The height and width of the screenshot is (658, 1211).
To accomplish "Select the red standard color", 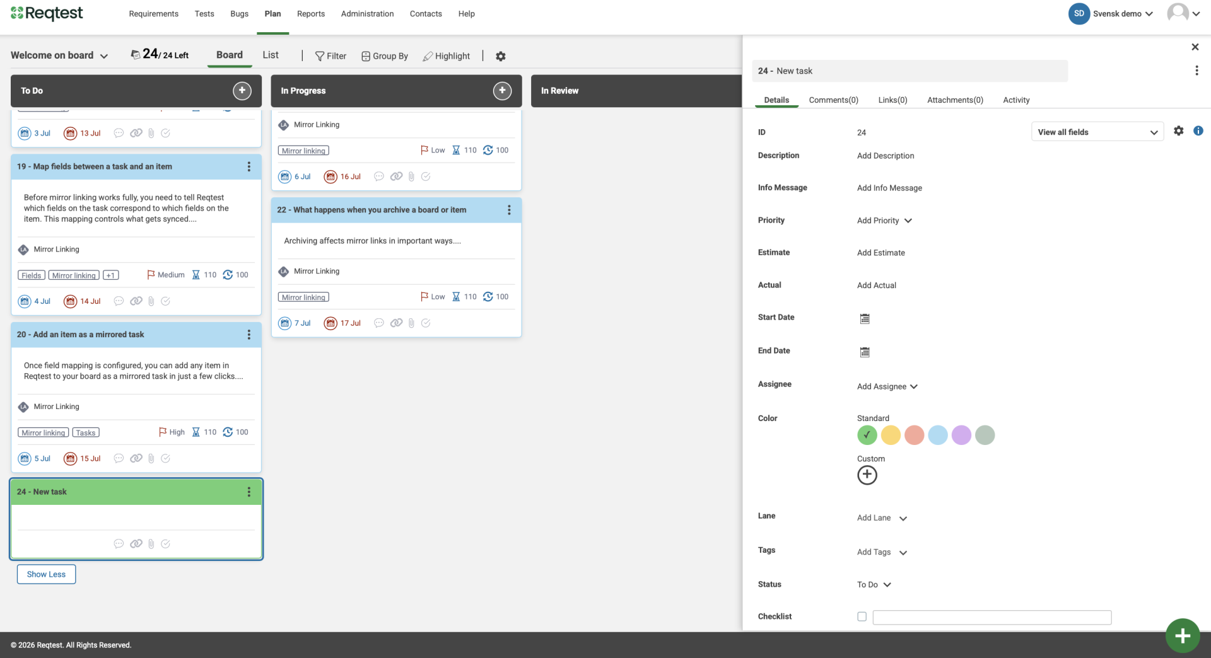I will (x=914, y=435).
